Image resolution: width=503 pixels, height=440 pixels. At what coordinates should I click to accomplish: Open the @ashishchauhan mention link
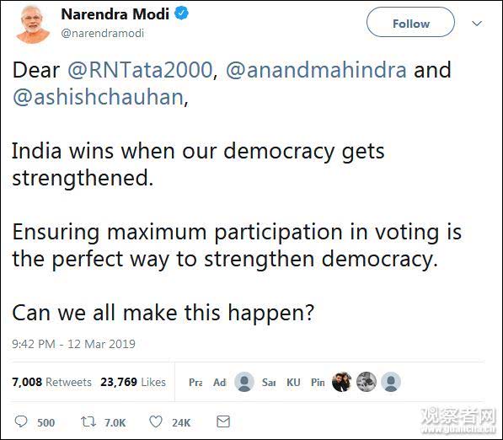click(99, 97)
